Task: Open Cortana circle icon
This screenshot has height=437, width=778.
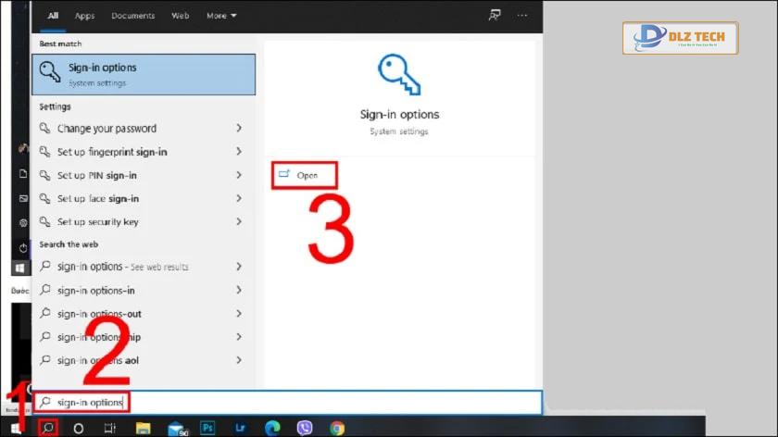Action: tap(79, 428)
